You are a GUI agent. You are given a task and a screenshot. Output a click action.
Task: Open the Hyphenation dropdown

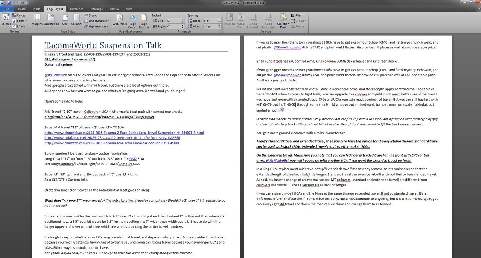point(96,26)
